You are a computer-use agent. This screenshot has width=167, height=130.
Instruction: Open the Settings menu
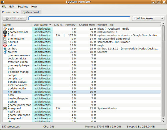pos(23,7)
